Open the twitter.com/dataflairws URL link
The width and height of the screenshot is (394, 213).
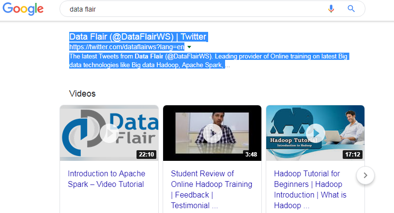click(127, 47)
